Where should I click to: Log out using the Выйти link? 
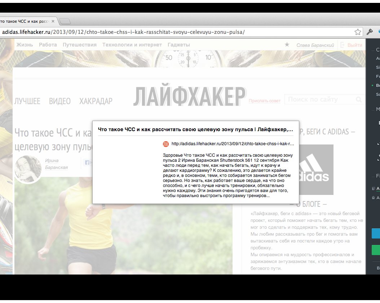point(355,45)
